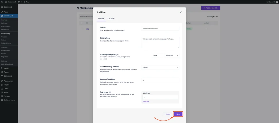Click the Title help info icon
279x123 pixels.
click(105, 27)
